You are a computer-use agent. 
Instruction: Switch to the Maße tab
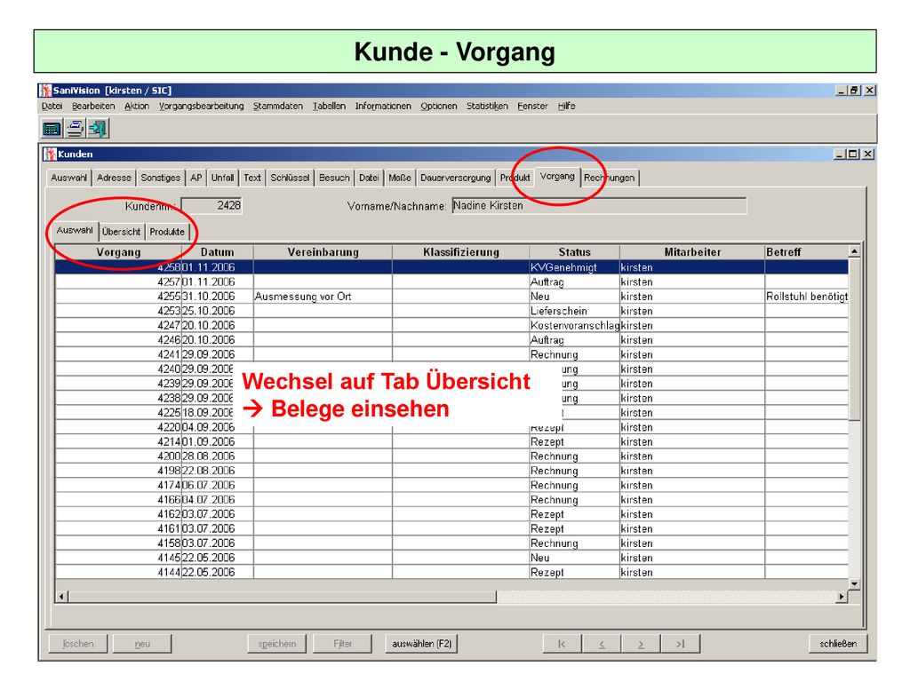coord(400,178)
